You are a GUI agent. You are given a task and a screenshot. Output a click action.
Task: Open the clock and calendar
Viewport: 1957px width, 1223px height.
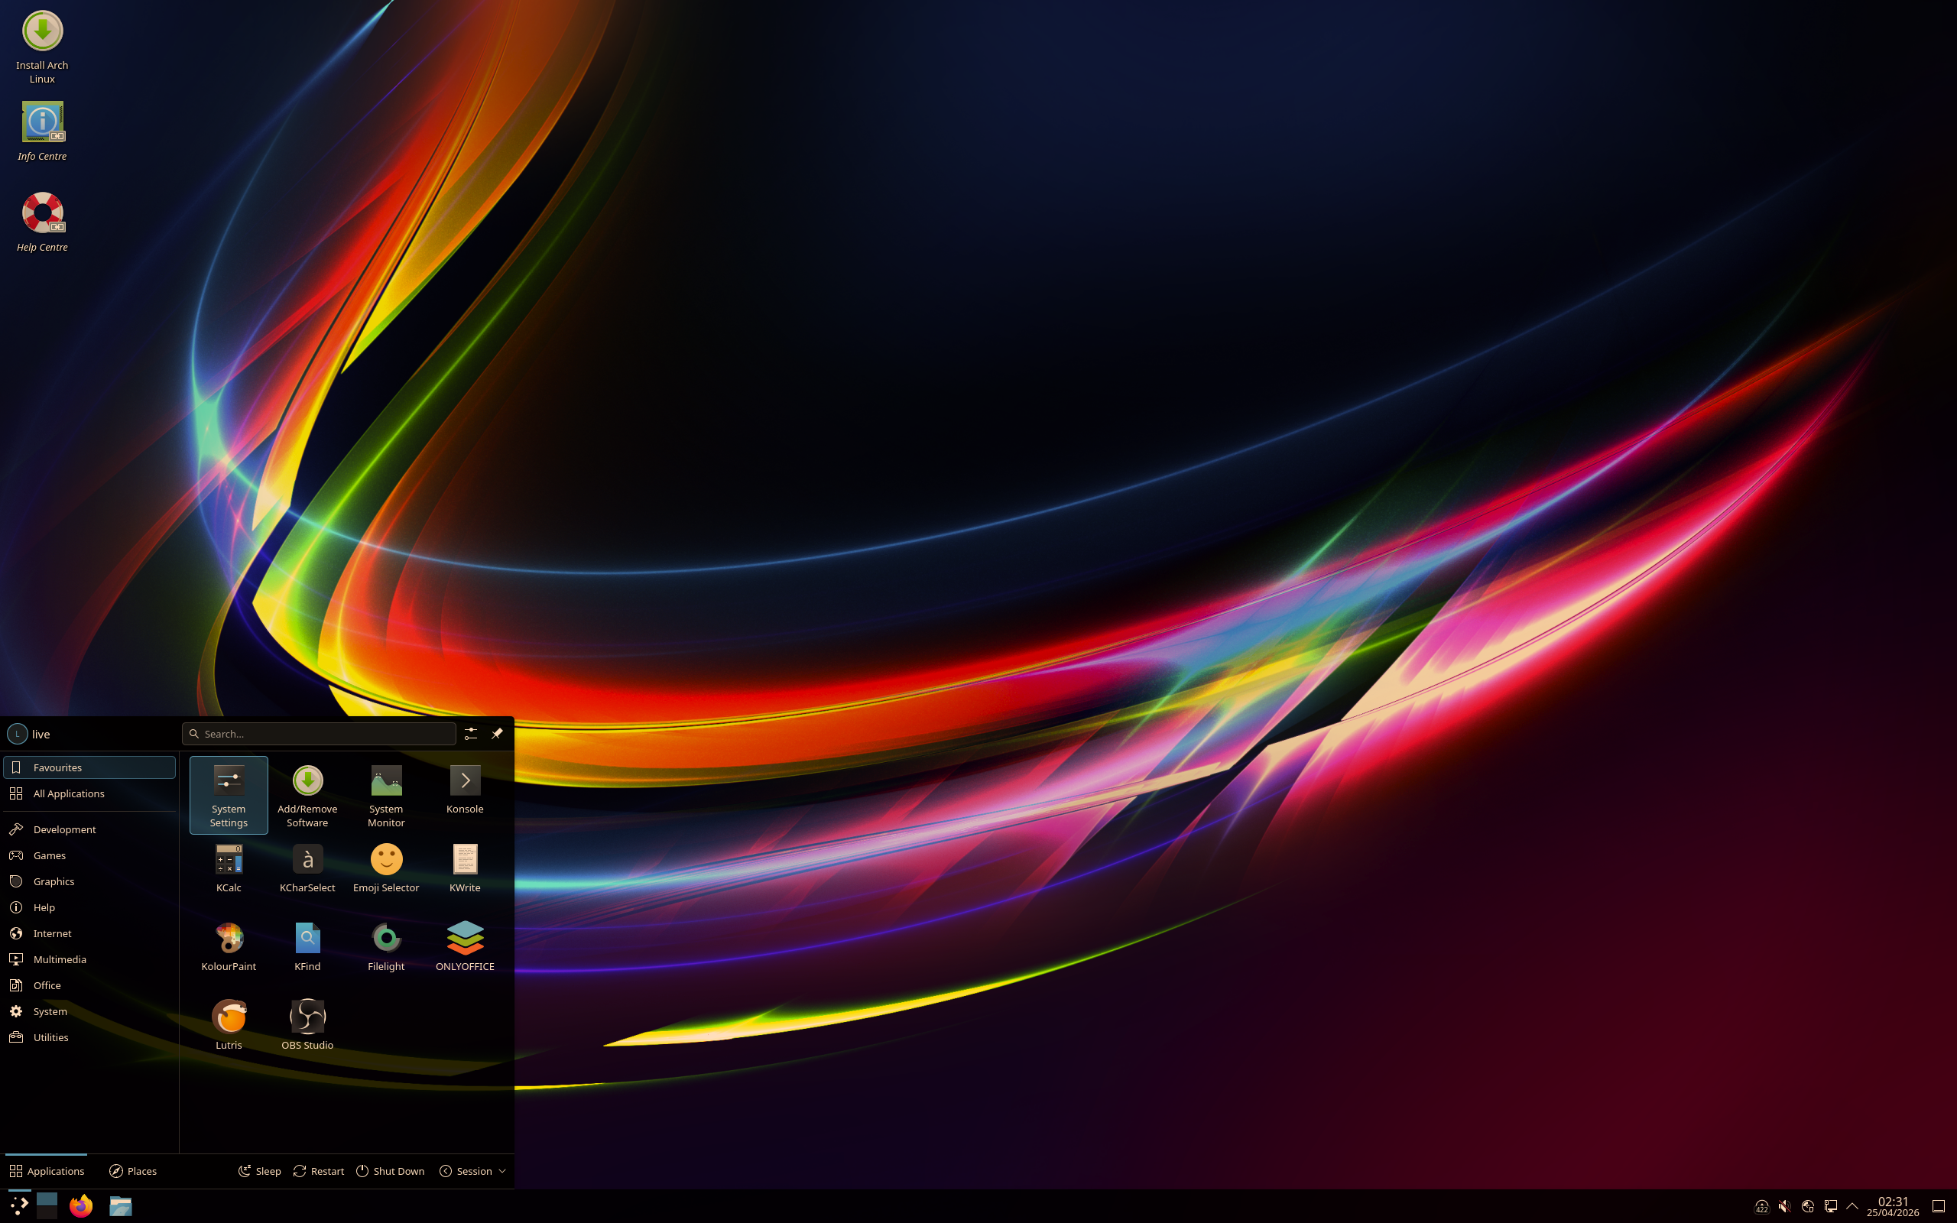point(1892,1206)
